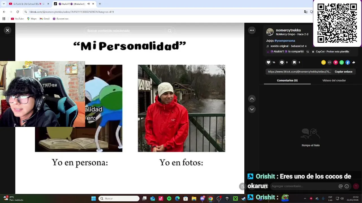Open Buscaminas bookmark
Viewport: 362px width, 203px height.
(x=61, y=19)
